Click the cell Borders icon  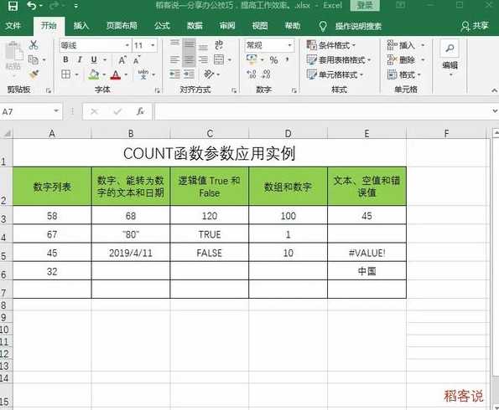66,74
